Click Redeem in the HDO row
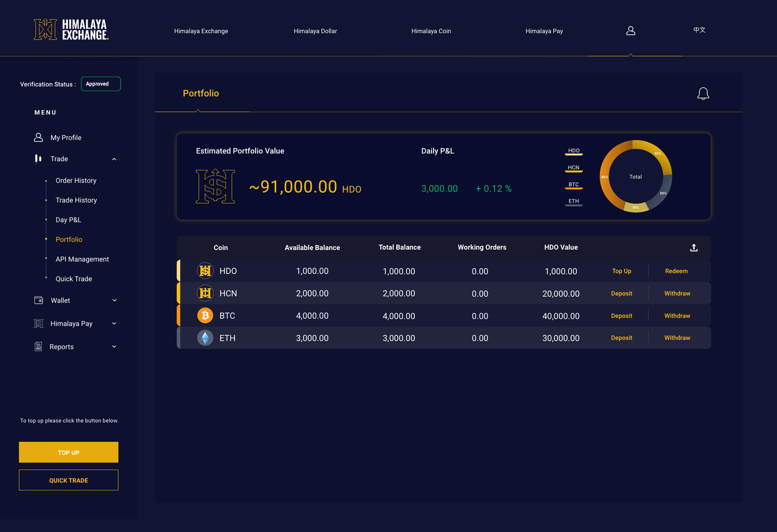777x532 pixels. (677, 271)
